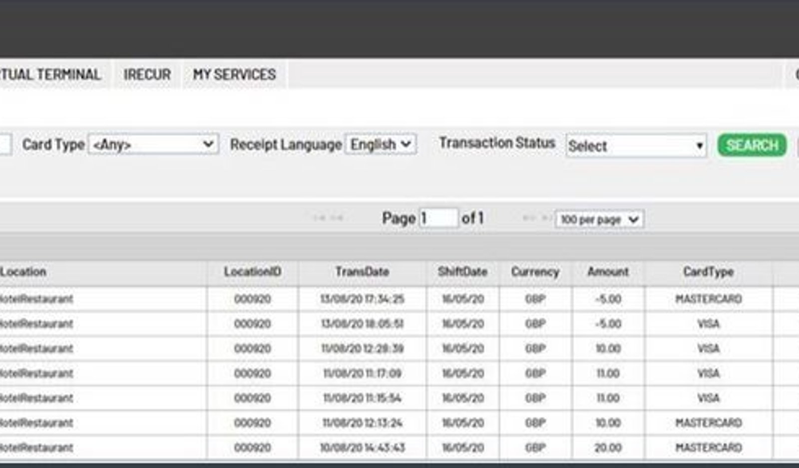Click MASTERCARD in the 14:43:43 row
The width and height of the screenshot is (799, 468).
pos(708,448)
